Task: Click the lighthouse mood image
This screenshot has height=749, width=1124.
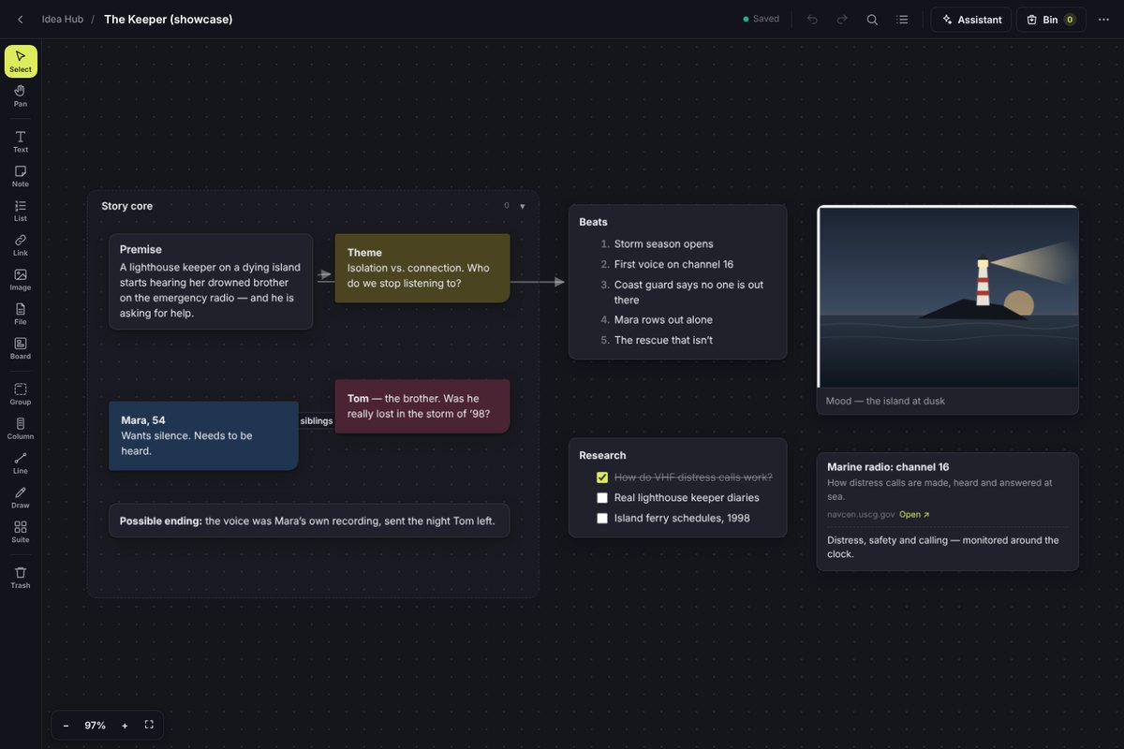Action: click(948, 297)
